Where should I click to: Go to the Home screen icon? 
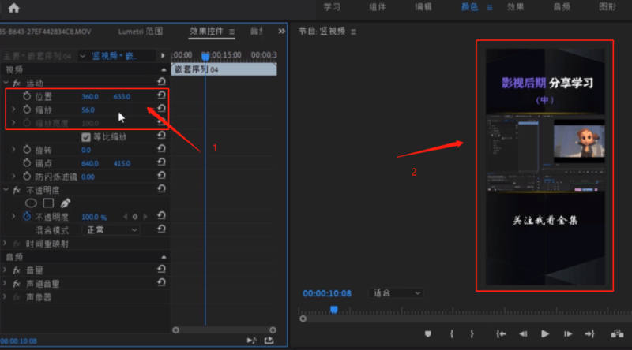click(13, 8)
